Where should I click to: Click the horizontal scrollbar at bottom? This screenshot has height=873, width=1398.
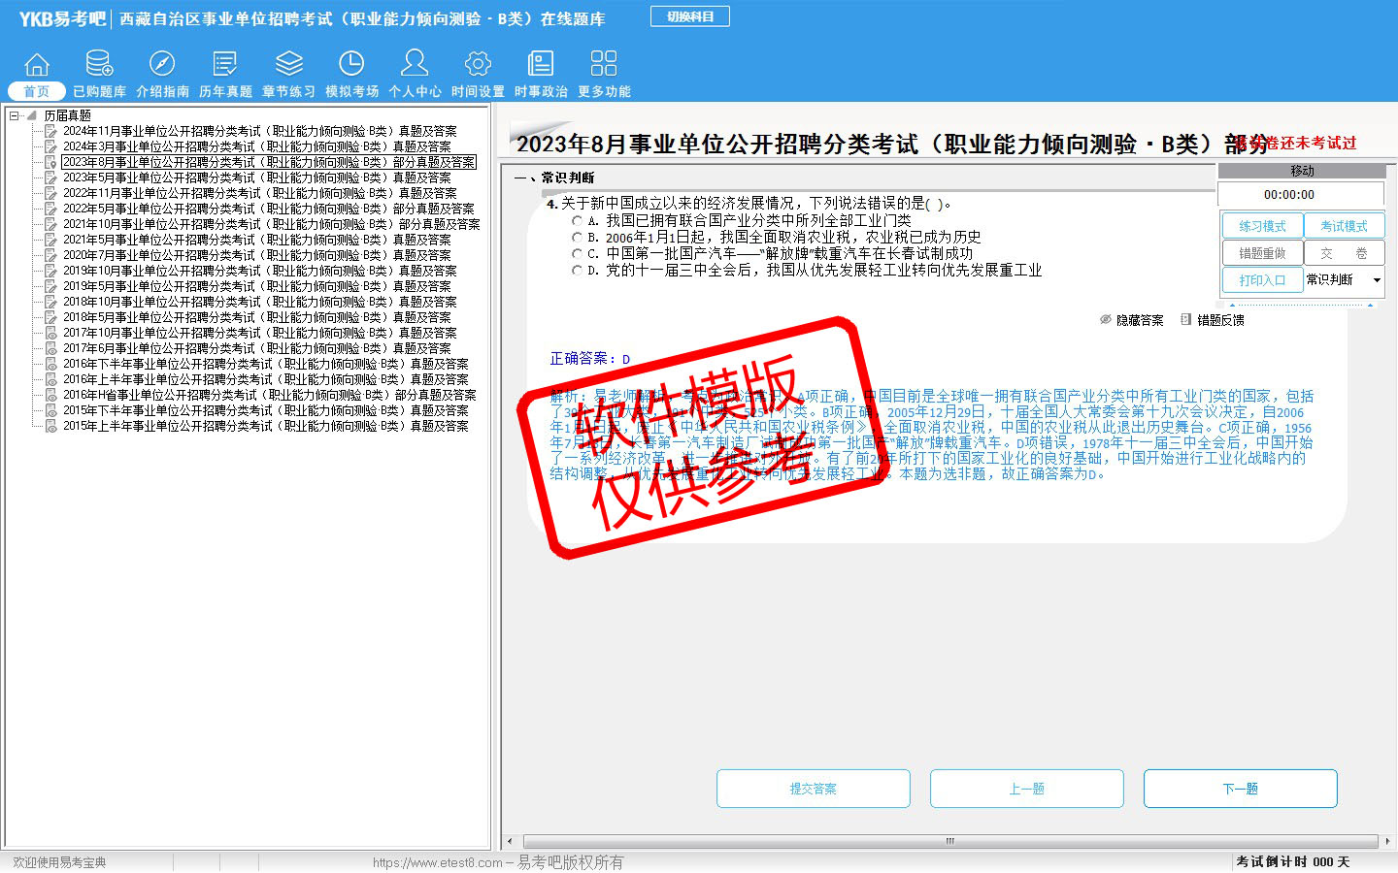coord(949,841)
